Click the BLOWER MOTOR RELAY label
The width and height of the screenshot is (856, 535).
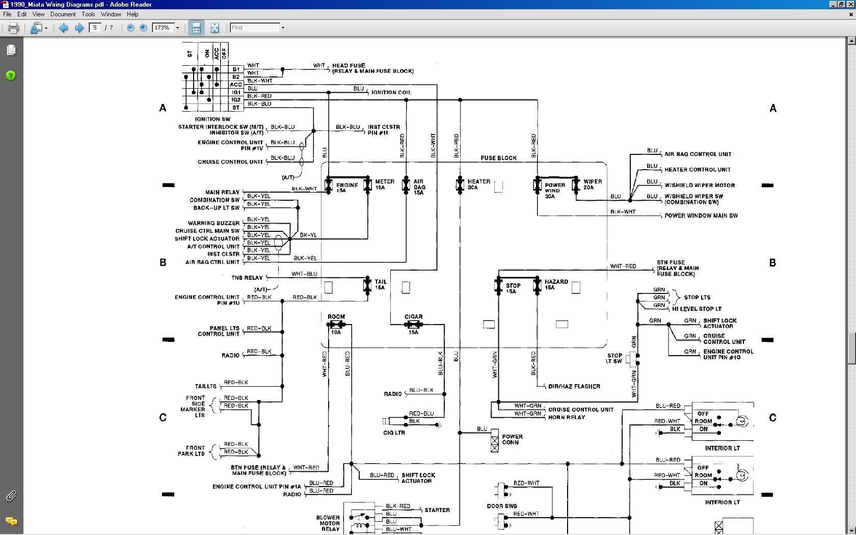328,523
